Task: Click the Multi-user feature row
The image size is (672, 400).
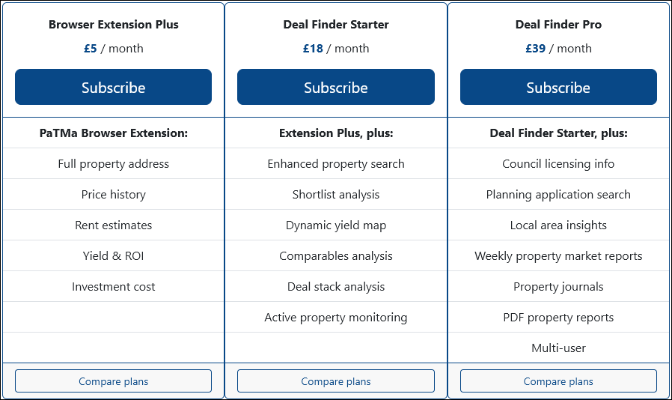Action: point(558,348)
